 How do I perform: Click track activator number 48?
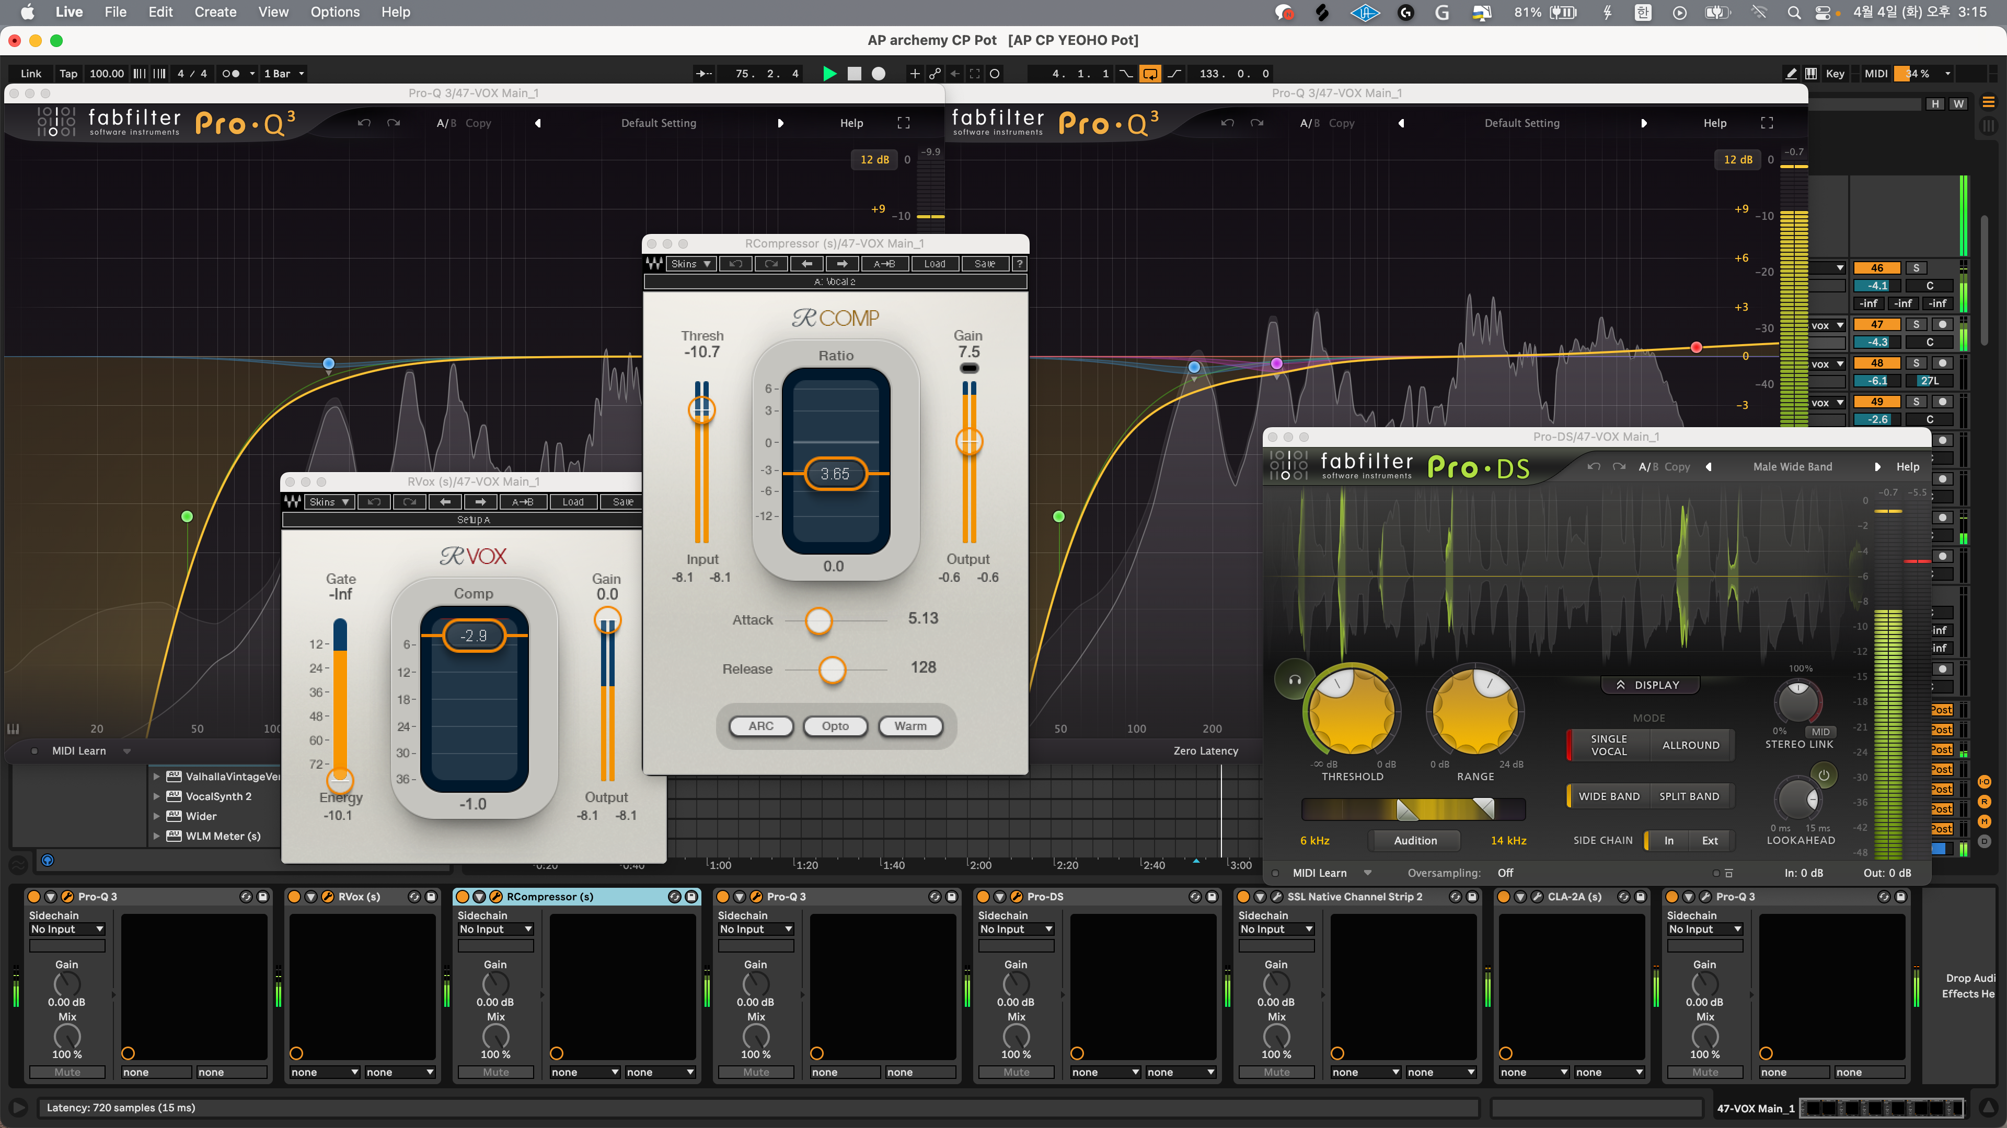(x=1876, y=363)
